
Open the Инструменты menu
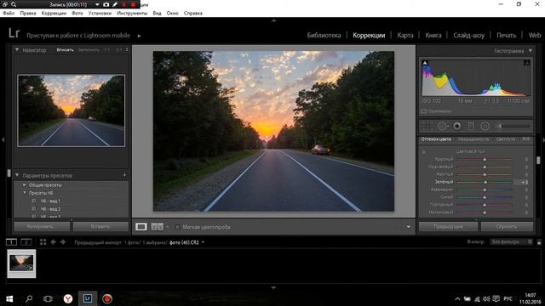tap(132, 14)
